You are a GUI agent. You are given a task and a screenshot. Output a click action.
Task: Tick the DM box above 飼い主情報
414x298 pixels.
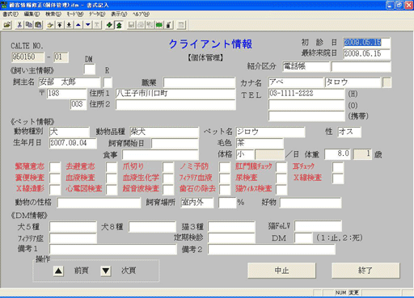pyautogui.click(x=90, y=69)
